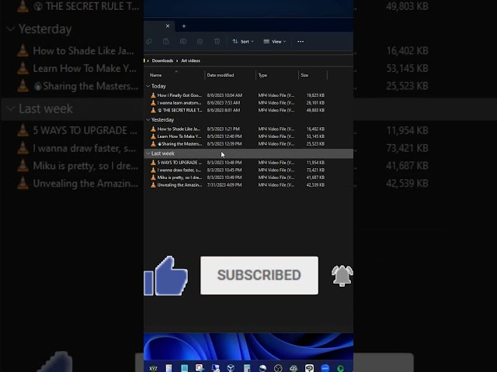Select file name Miku is pretty, so I dre...
The width and height of the screenshot is (497, 372).
179,177
